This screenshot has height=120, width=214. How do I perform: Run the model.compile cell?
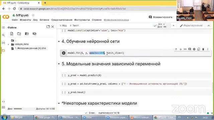(x=64, y=31)
